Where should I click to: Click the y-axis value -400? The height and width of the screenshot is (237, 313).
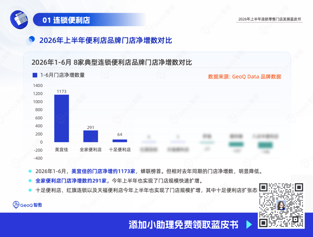tap(38, 158)
